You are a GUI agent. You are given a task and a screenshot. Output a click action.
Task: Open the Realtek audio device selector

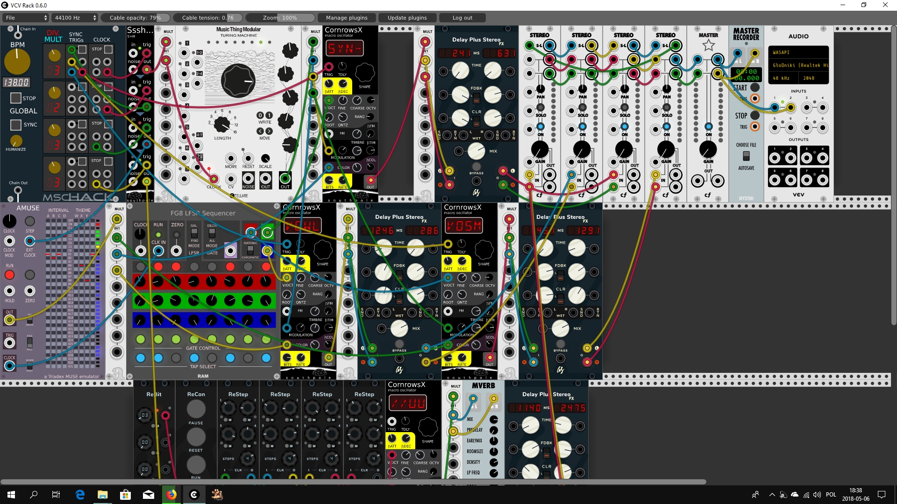coord(799,65)
